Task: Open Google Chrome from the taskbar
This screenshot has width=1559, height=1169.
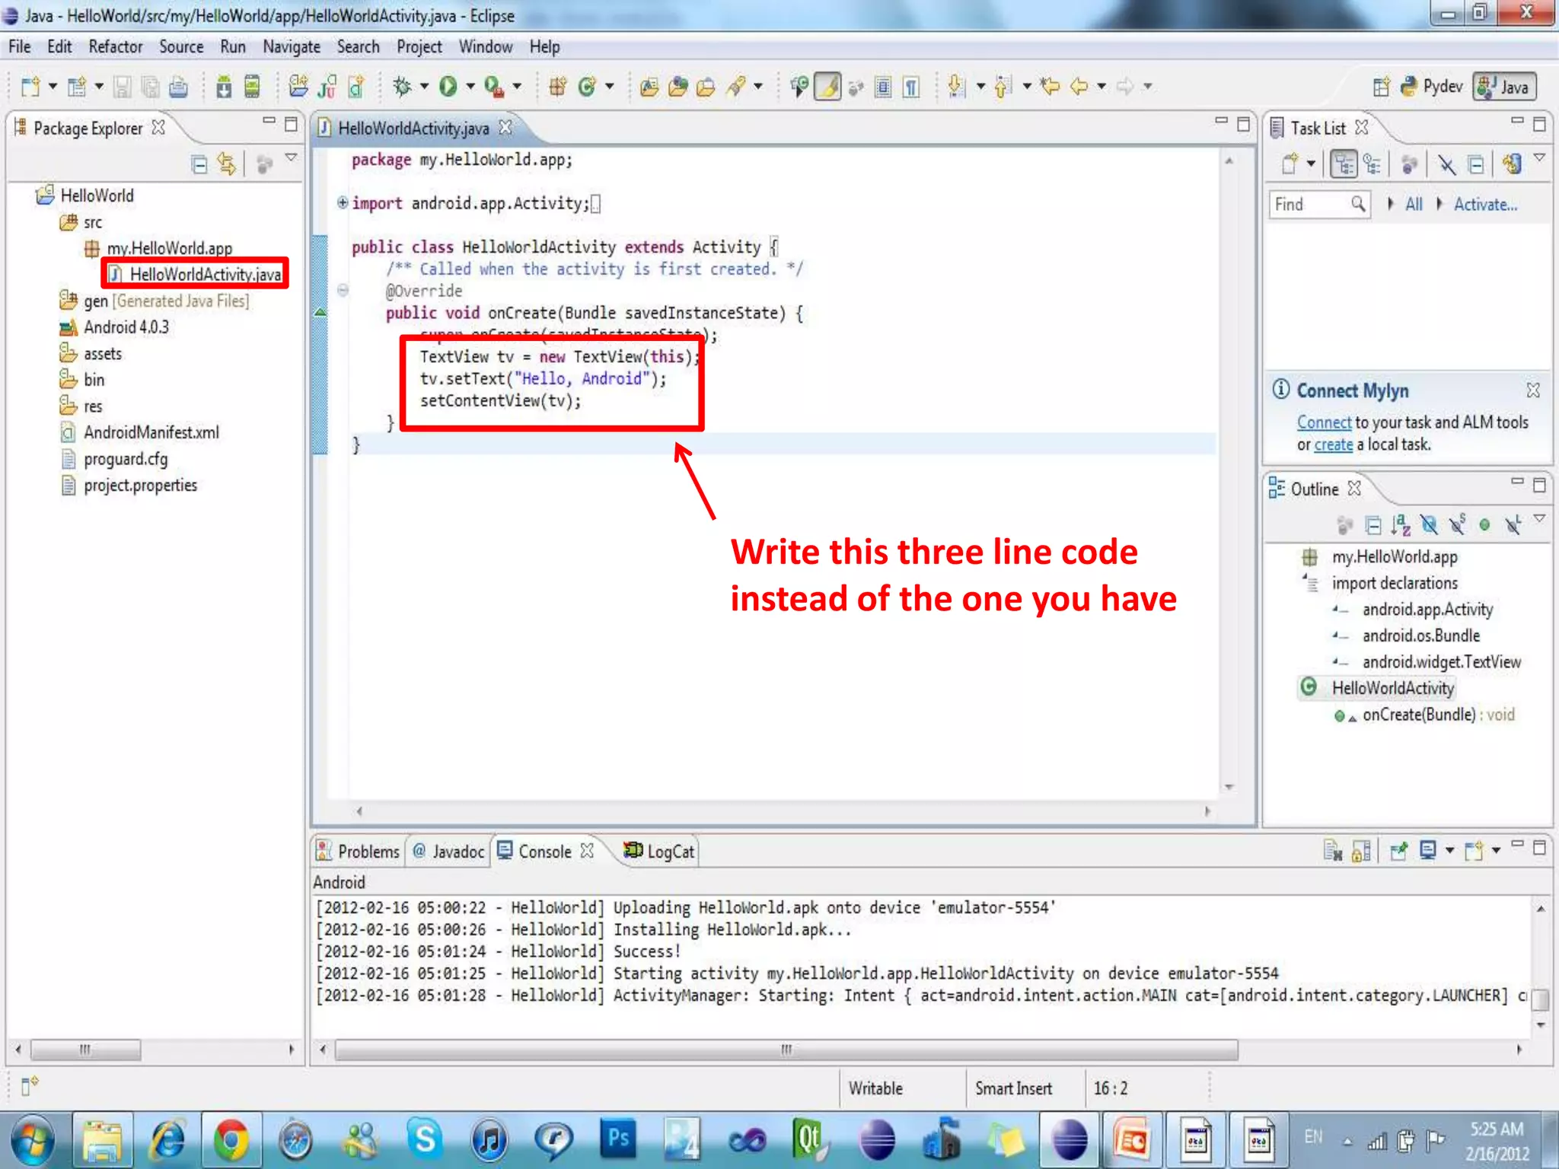Action: click(x=231, y=1140)
